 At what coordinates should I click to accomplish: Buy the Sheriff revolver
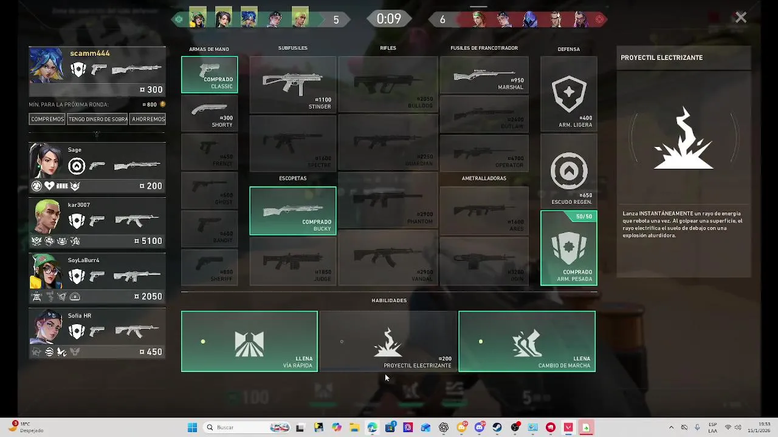pos(209,267)
